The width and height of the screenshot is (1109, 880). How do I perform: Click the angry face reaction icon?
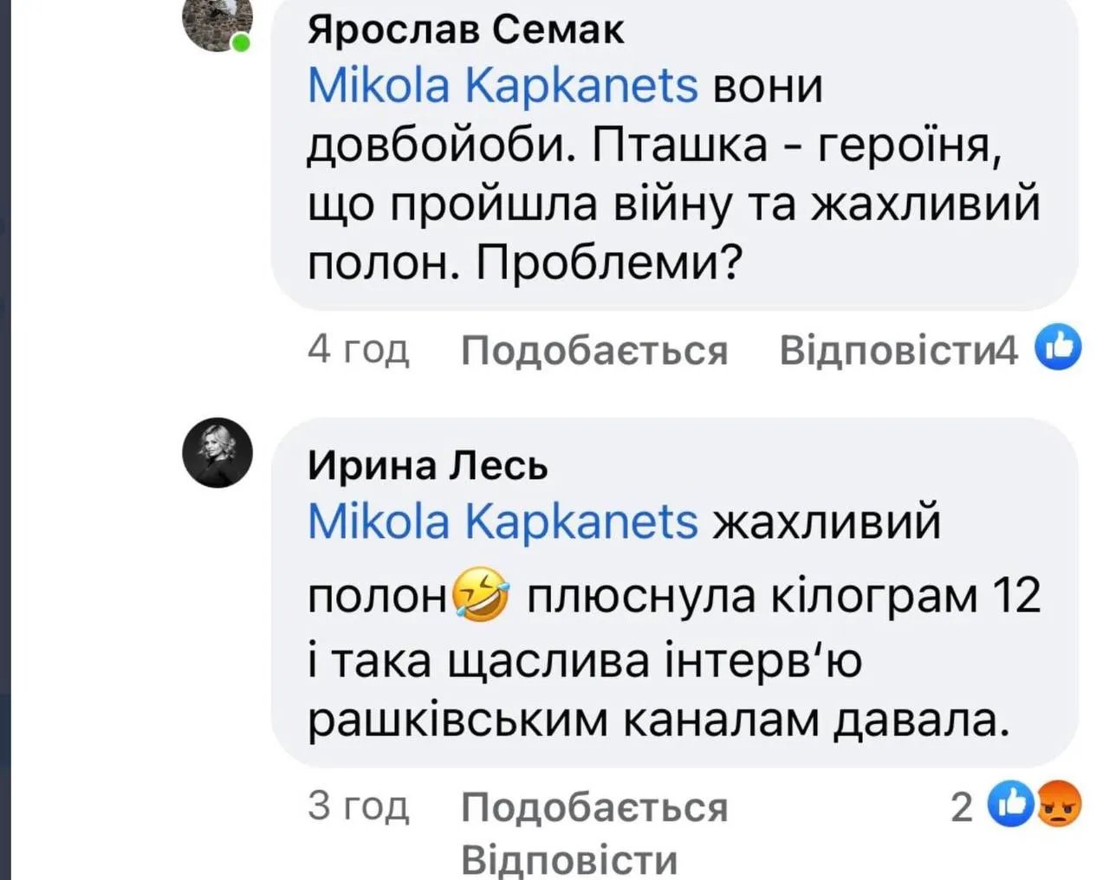click(x=1059, y=806)
